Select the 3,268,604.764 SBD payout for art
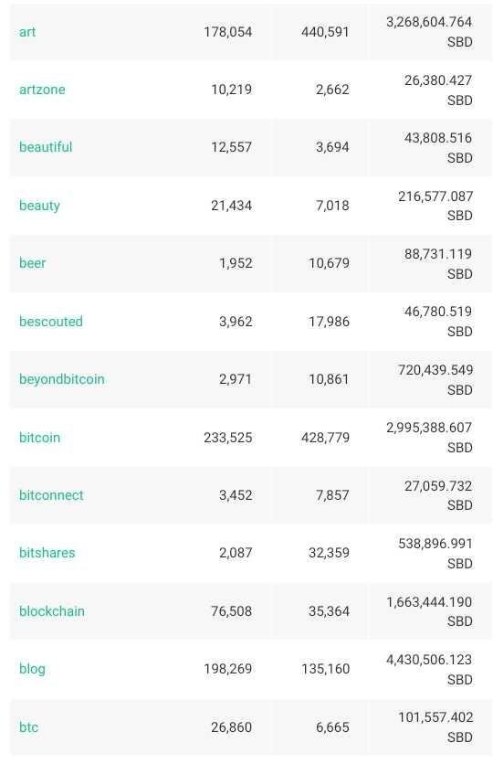493x763 pixels. pos(429,32)
